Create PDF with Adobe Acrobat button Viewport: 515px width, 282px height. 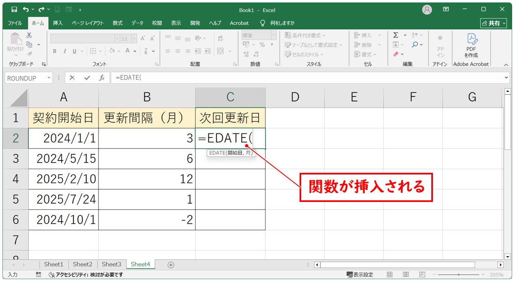tap(471, 46)
